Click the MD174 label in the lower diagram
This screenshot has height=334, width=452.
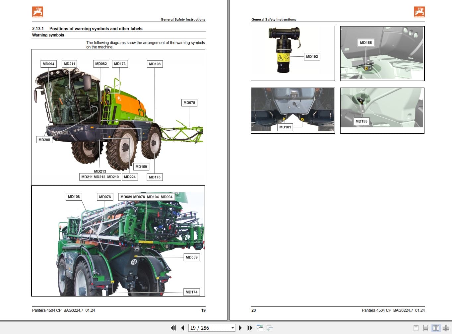(x=192, y=292)
